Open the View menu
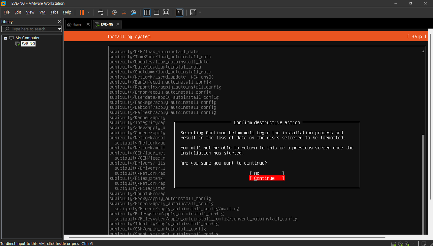The image size is (433, 246). pos(30,12)
